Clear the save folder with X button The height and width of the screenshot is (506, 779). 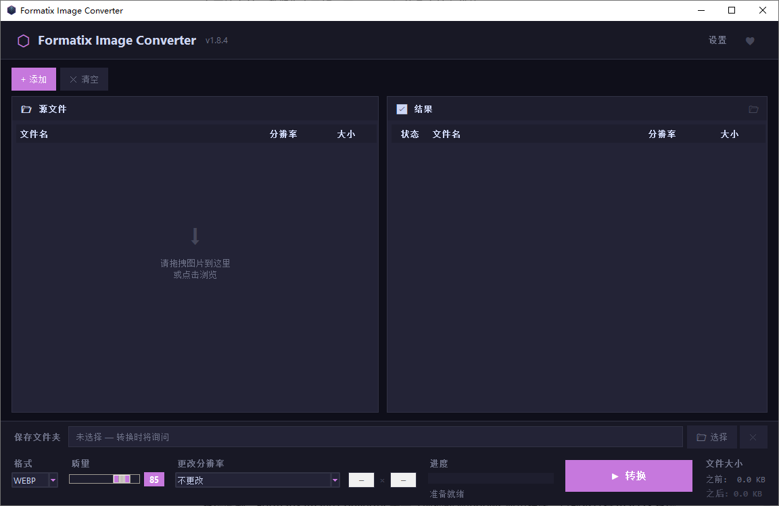pyautogui.click(x=753, y=437)
